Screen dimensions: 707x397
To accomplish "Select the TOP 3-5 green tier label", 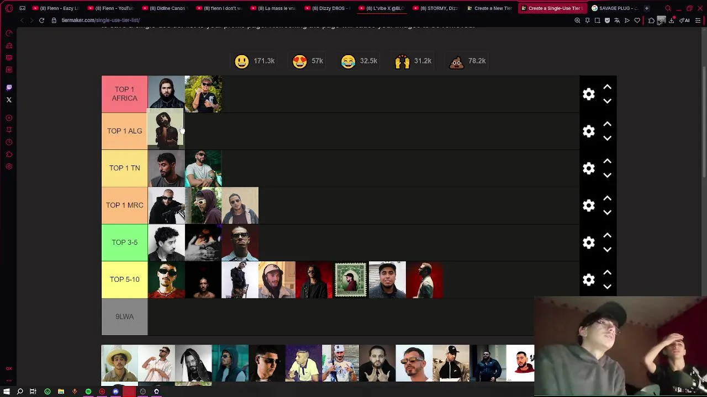I will tap(124, 243).
